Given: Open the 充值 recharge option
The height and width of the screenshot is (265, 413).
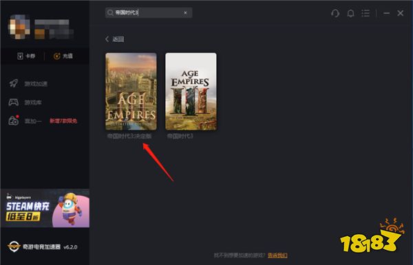Looking at the screenshot, I should (x=63, y=56).
